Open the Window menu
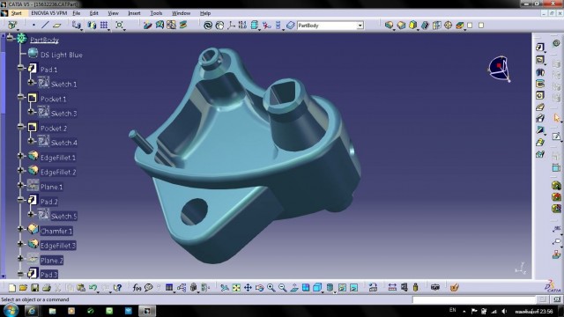The height and width of the screenshot is (317, 564). (x=181, y=13)
